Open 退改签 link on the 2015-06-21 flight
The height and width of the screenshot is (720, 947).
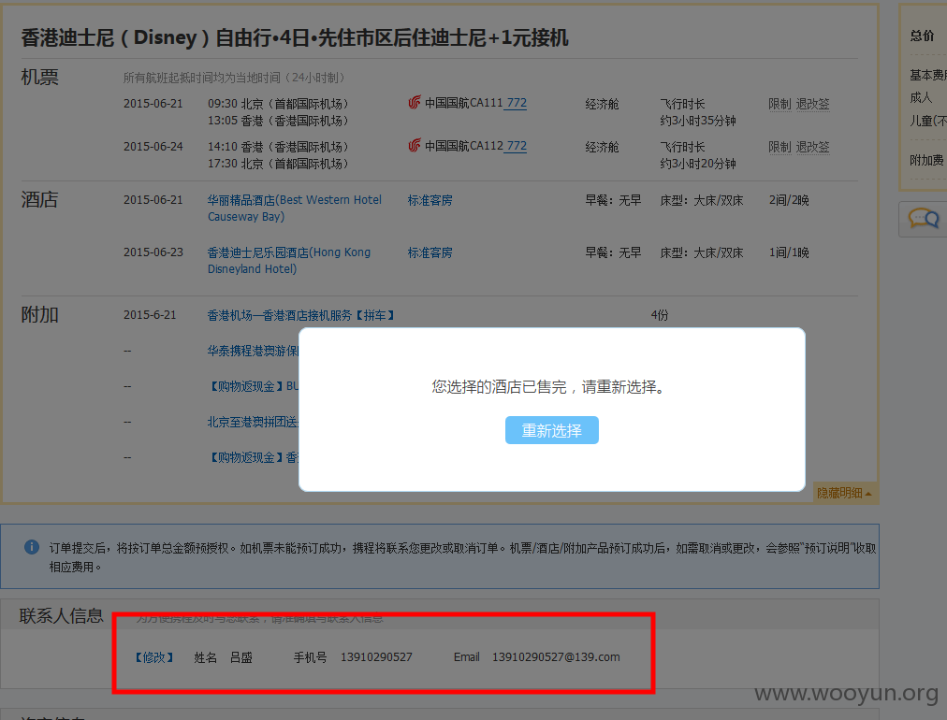(x=812, y=104)
